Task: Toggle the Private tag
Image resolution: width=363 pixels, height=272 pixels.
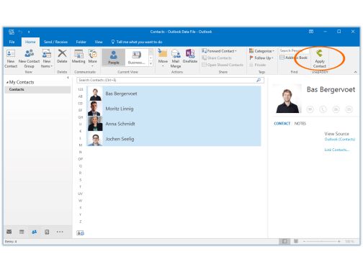Action: (258, 65)
